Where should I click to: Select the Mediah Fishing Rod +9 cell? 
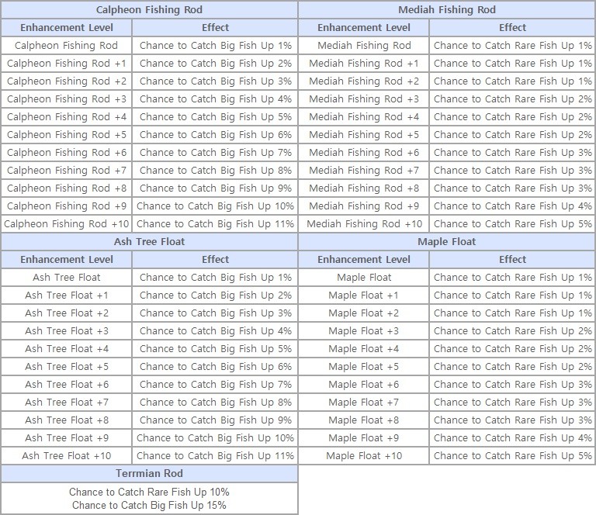click(x=364, y=206)
